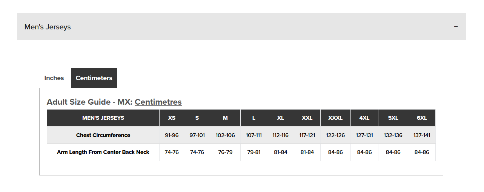Switch to the Inches tab
Screen dimensions: 484x192
(x=54, y=78)
